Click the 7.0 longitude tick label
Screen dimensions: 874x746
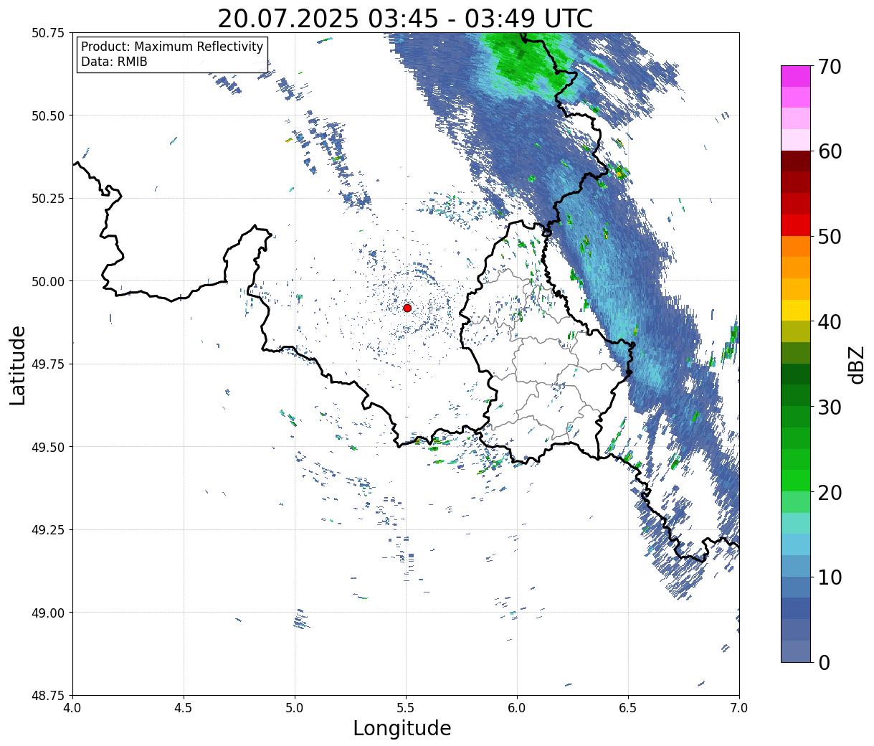pos(739,708)
